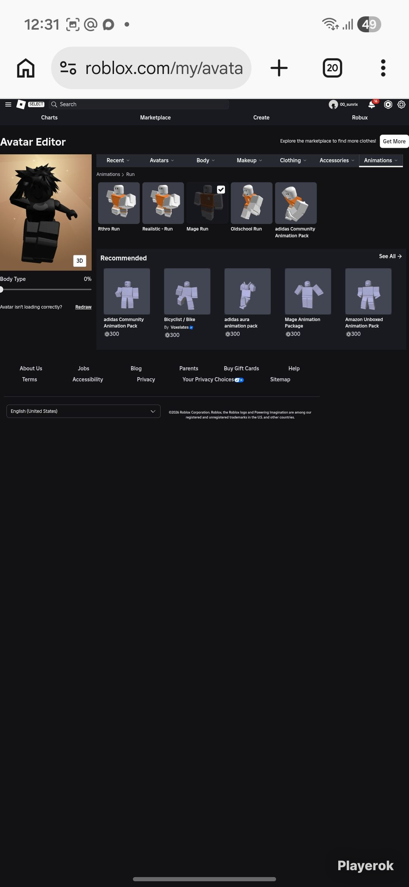Click the Animations breadcrumb link
This screenshot has width=409, height=887.
point(108,174)
